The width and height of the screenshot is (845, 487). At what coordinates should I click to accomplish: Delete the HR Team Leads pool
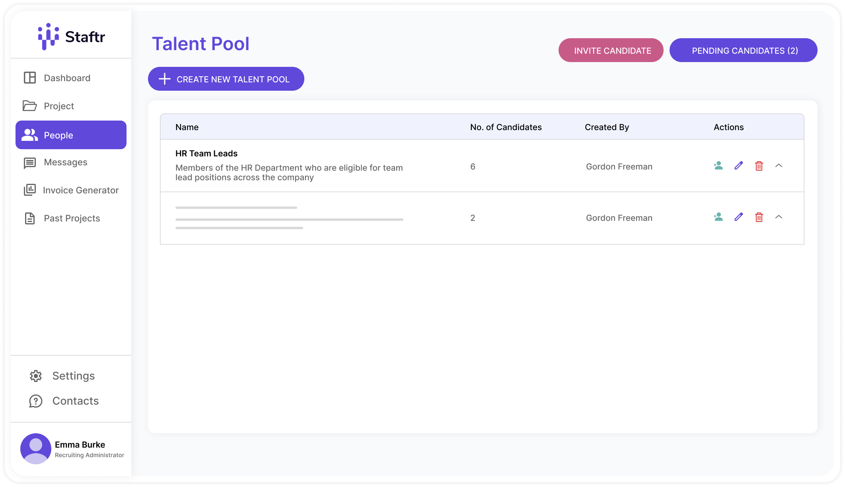pos(759,166)
